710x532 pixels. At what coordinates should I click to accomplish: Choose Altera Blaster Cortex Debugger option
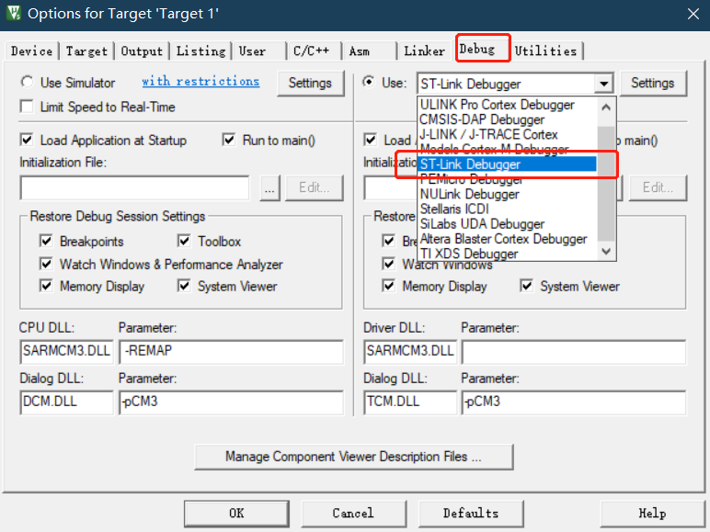click(x=507, y=239)
